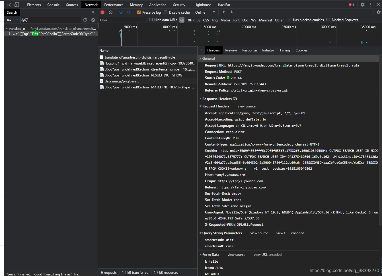This screenshot has height=276, width=382.
Task: Collapse Query String Parameters section
Action: click(200, 233)
